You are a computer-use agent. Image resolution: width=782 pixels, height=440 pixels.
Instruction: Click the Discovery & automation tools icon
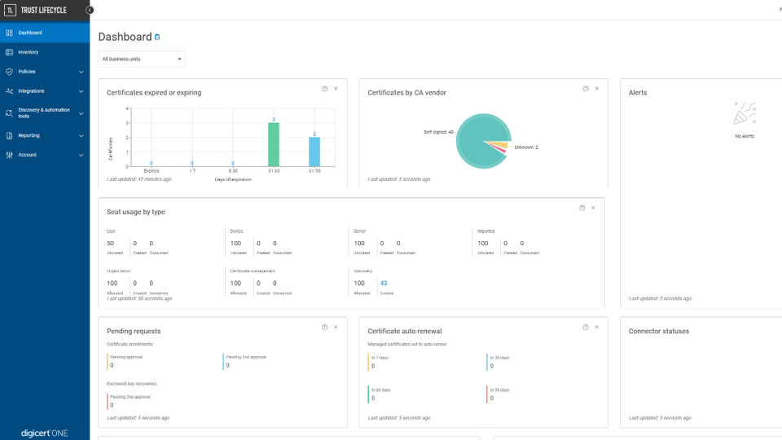(x=10, y=113)
